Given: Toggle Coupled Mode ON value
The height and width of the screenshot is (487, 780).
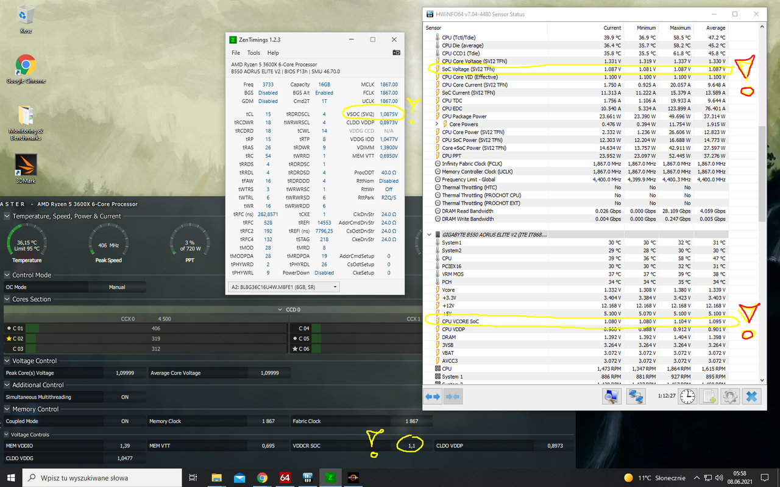Looking at the screenshot, I should click(124, 421).
